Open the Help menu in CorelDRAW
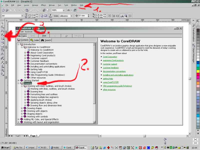This screenshot has height=150, width=200. pyautogui.click(x=82, y=5)
